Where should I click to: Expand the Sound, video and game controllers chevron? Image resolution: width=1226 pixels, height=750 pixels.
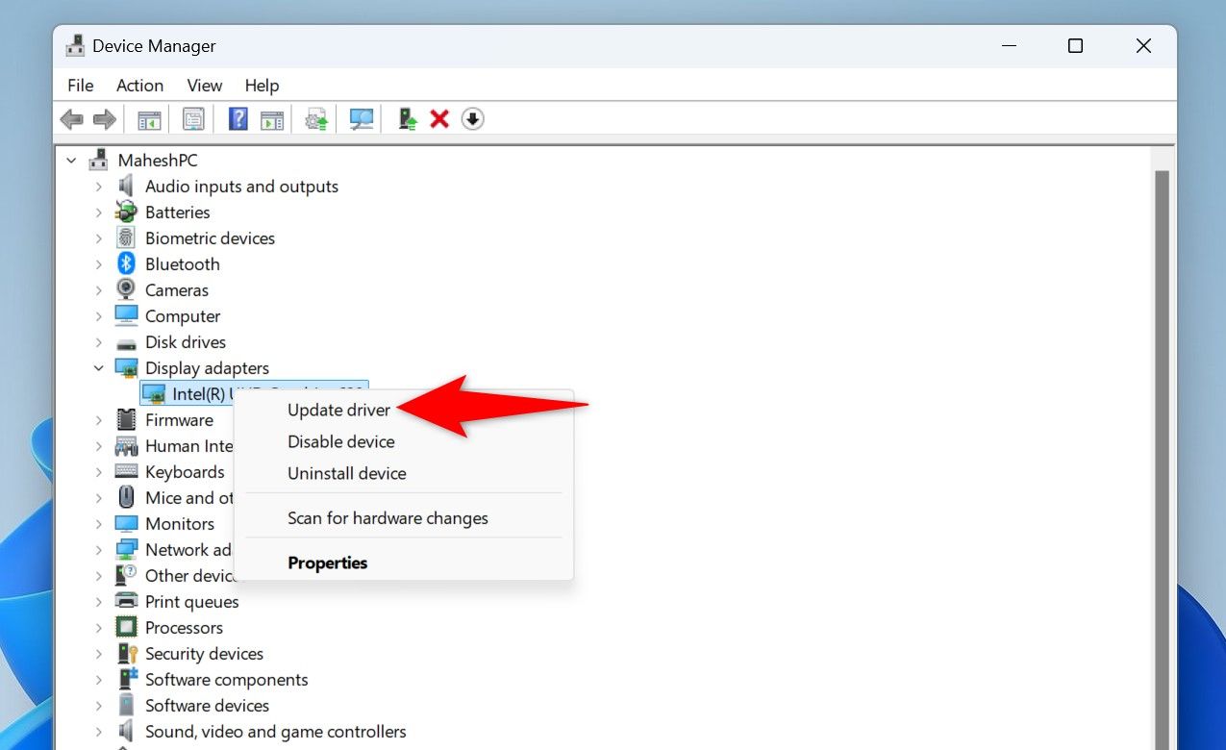(98, 732)
